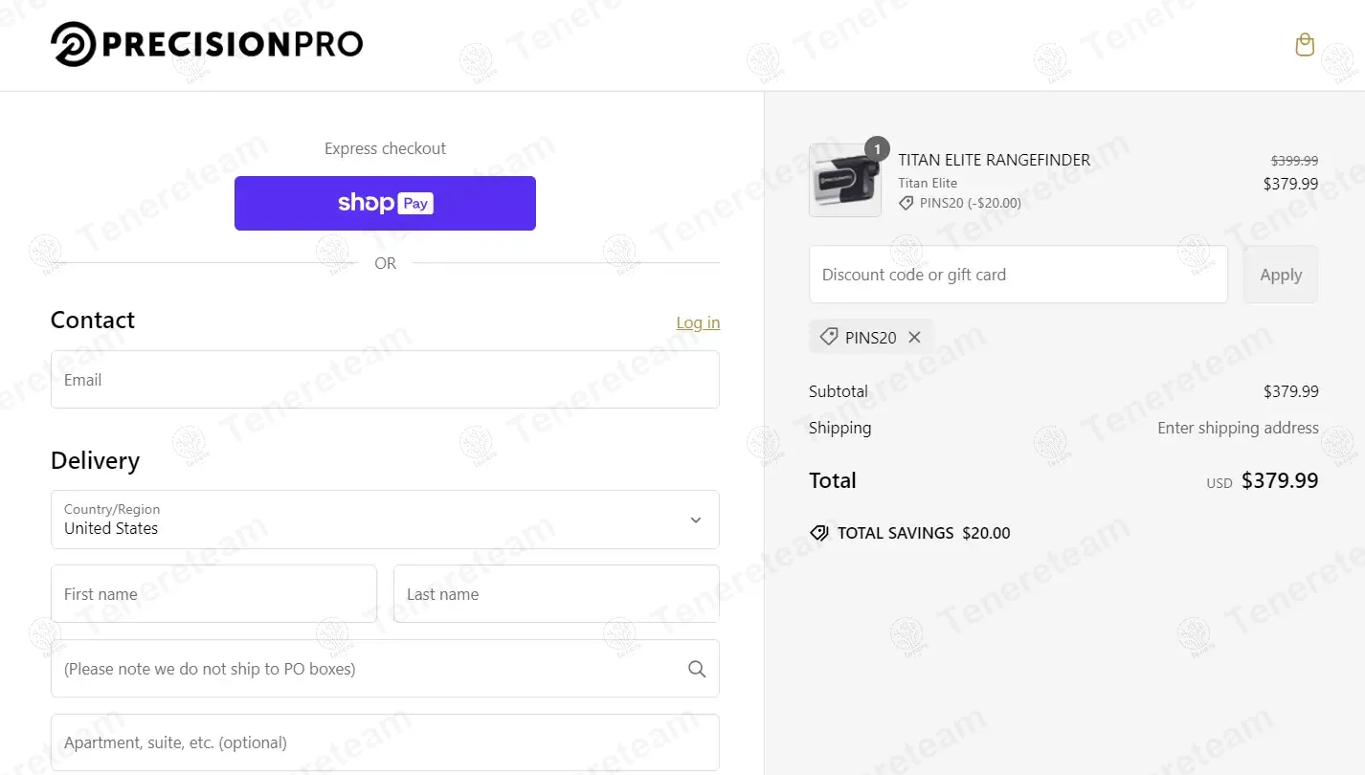
Task: Click the Titan Elite Rangefinder product title
Action: pos(994,160)
